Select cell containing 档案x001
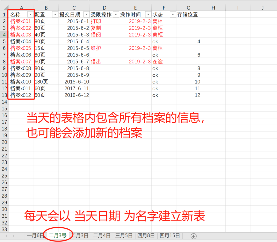 21,21
